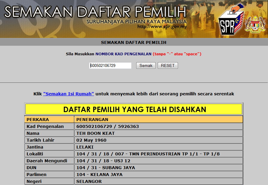Click the "104 / 31 - SUBANG JAYA" cell

click(x=159, y=168)
